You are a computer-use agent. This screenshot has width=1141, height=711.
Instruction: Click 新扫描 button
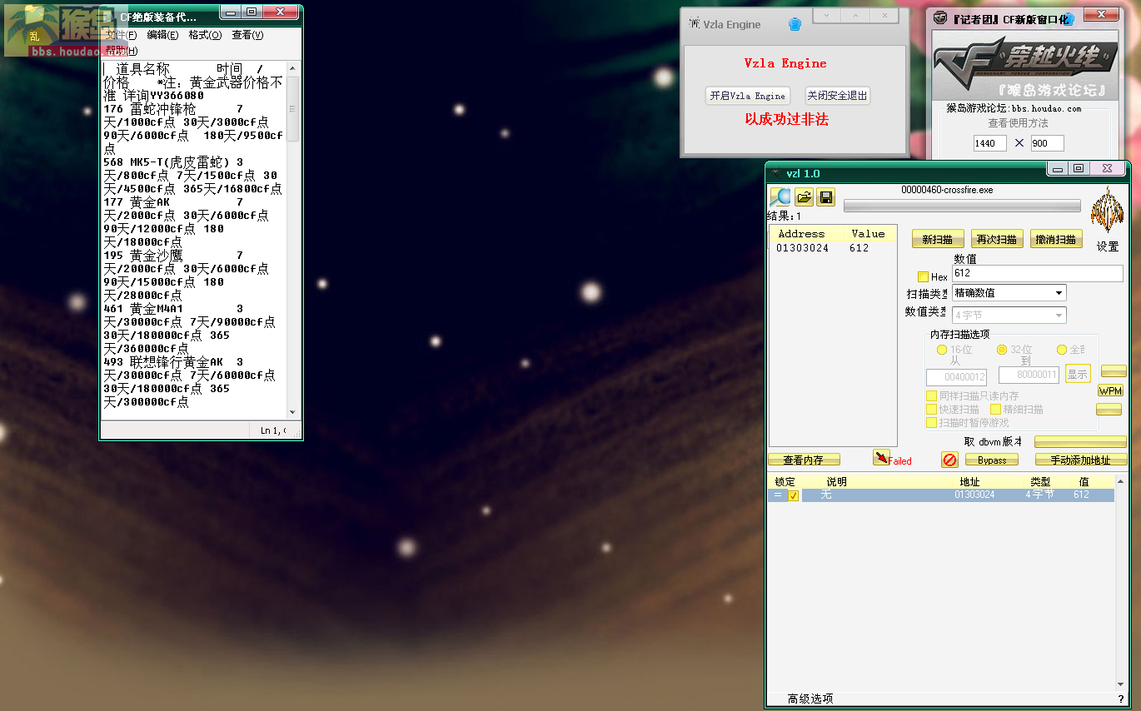click(x=938, y=239)
